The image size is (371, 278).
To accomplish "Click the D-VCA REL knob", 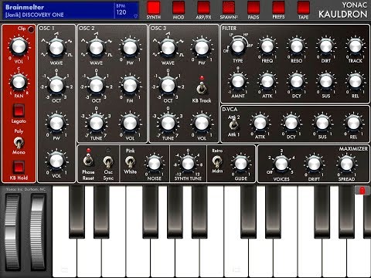I will pos(353,124).
